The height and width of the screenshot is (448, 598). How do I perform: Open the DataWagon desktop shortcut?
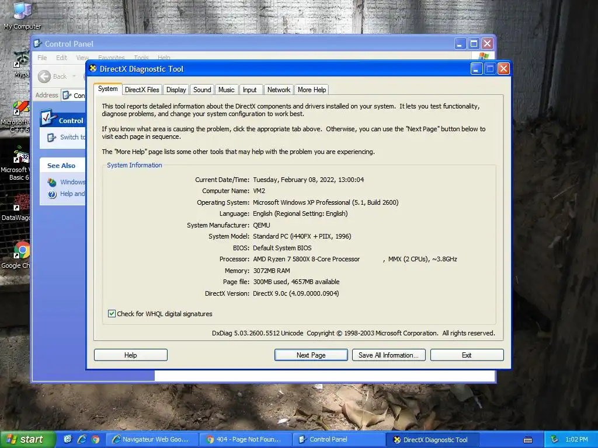[21, 202]
